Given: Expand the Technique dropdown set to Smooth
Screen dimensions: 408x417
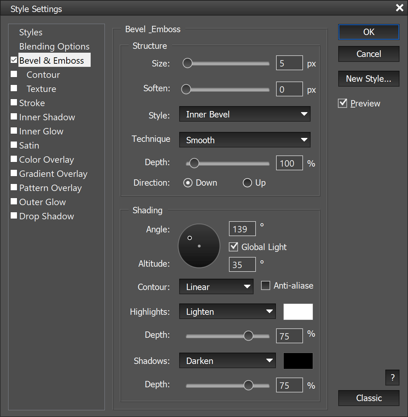Looking at the screenshot, I should [x=245, y=140].
